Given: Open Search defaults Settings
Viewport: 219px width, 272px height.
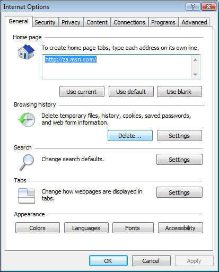Looking at the screenshot, I should pos(179,160).
